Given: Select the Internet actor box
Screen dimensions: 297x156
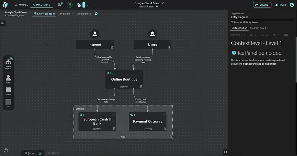Looking at the screenshot, I should [x=95, y=45].
